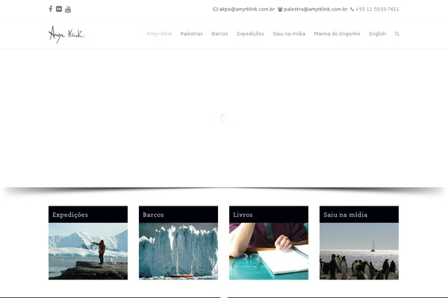Go to Marina do Engenho page

tap(337, 34)
